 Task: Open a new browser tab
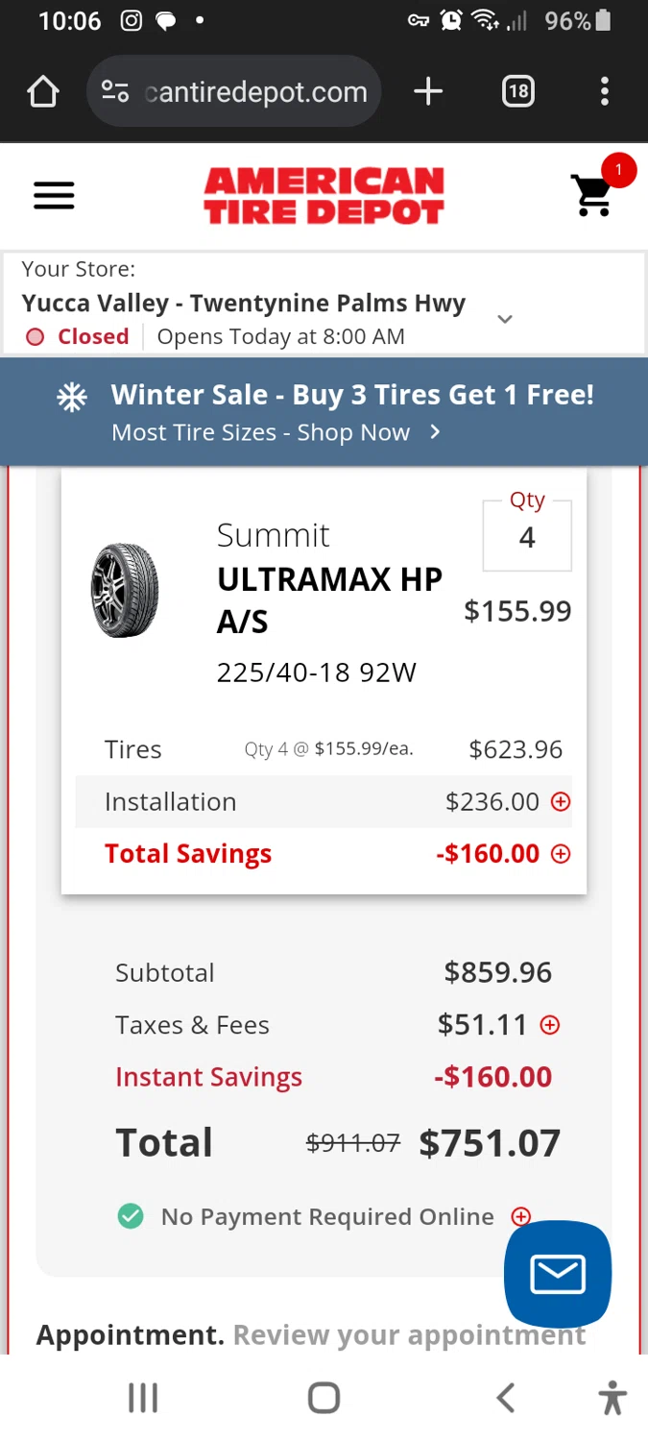pyautogui.click(x=428, y=92)
